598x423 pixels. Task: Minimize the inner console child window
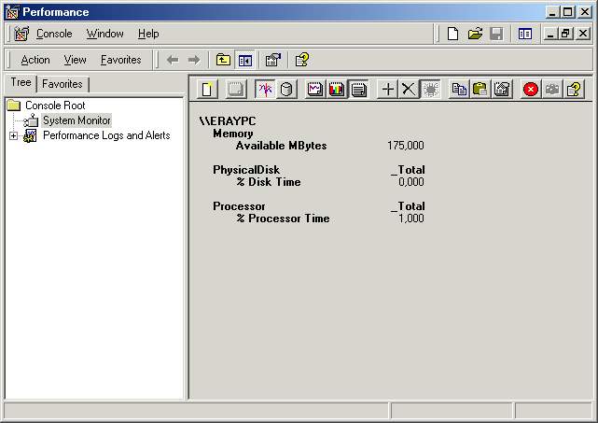[x=549, y=34]
